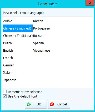Select Arabic from the language list

point(8,21)
